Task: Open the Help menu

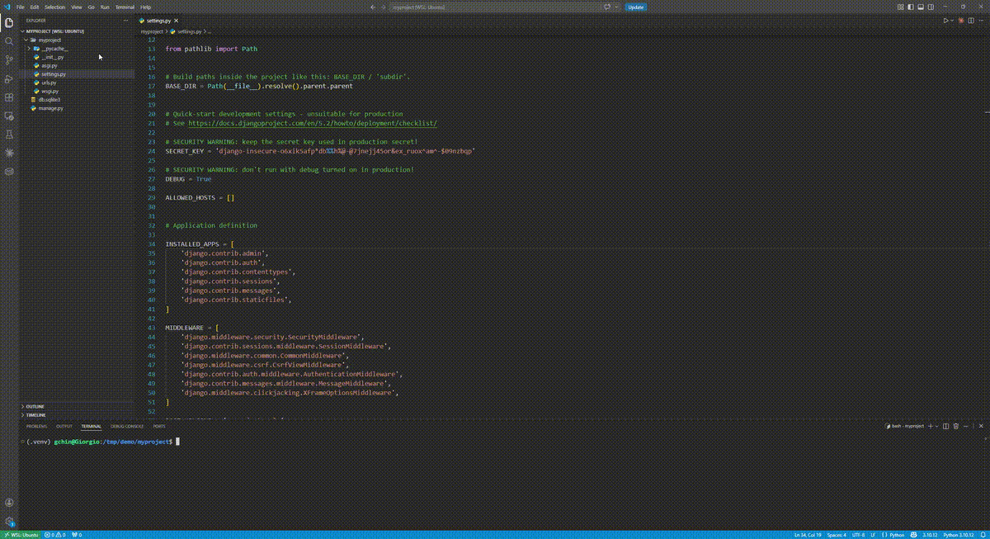Action: coord(146,7)
